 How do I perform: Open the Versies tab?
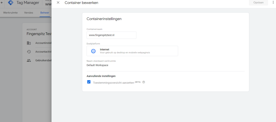coord(29,13)
